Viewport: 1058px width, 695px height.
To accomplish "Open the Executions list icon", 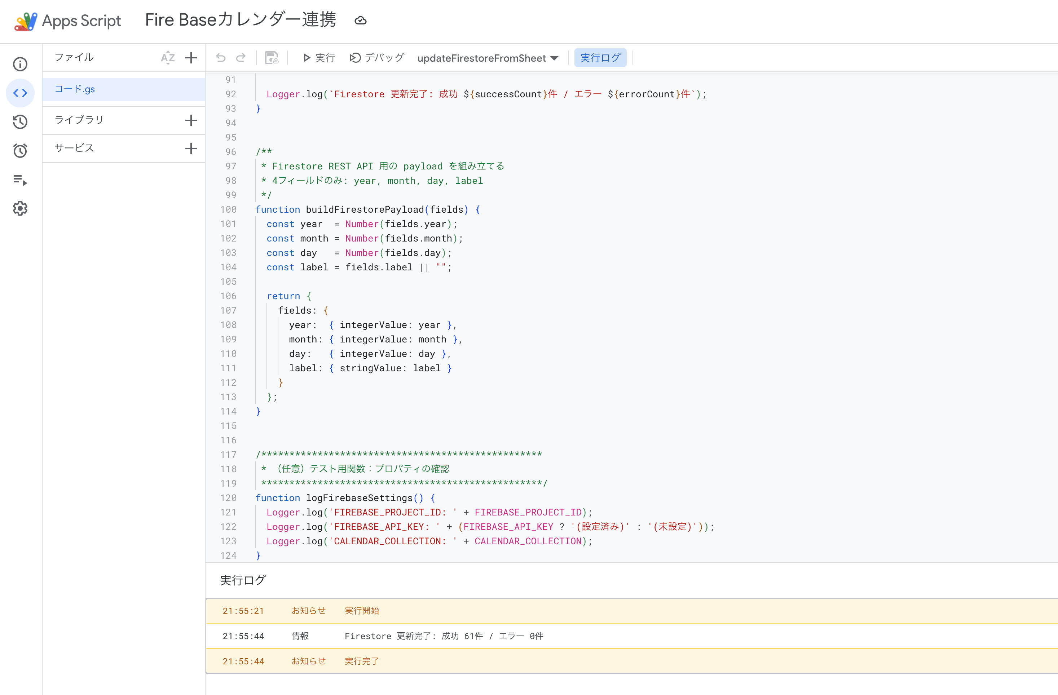I will click(20, 180).
